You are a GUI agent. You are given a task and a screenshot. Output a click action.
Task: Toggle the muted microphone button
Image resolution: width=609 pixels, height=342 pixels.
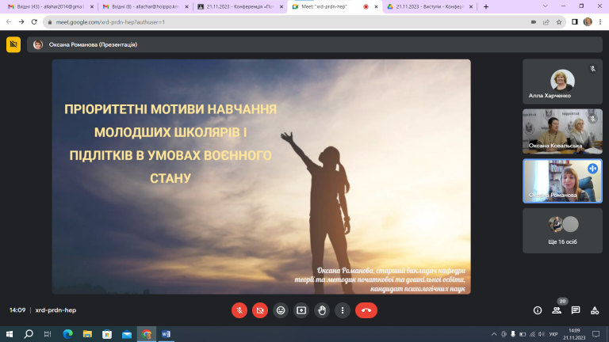[x=239, y=310]
